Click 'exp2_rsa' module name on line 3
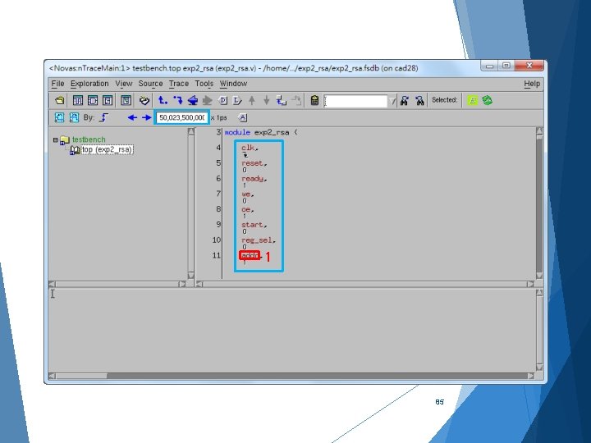 pyautogui.click(x=272, y=132)
